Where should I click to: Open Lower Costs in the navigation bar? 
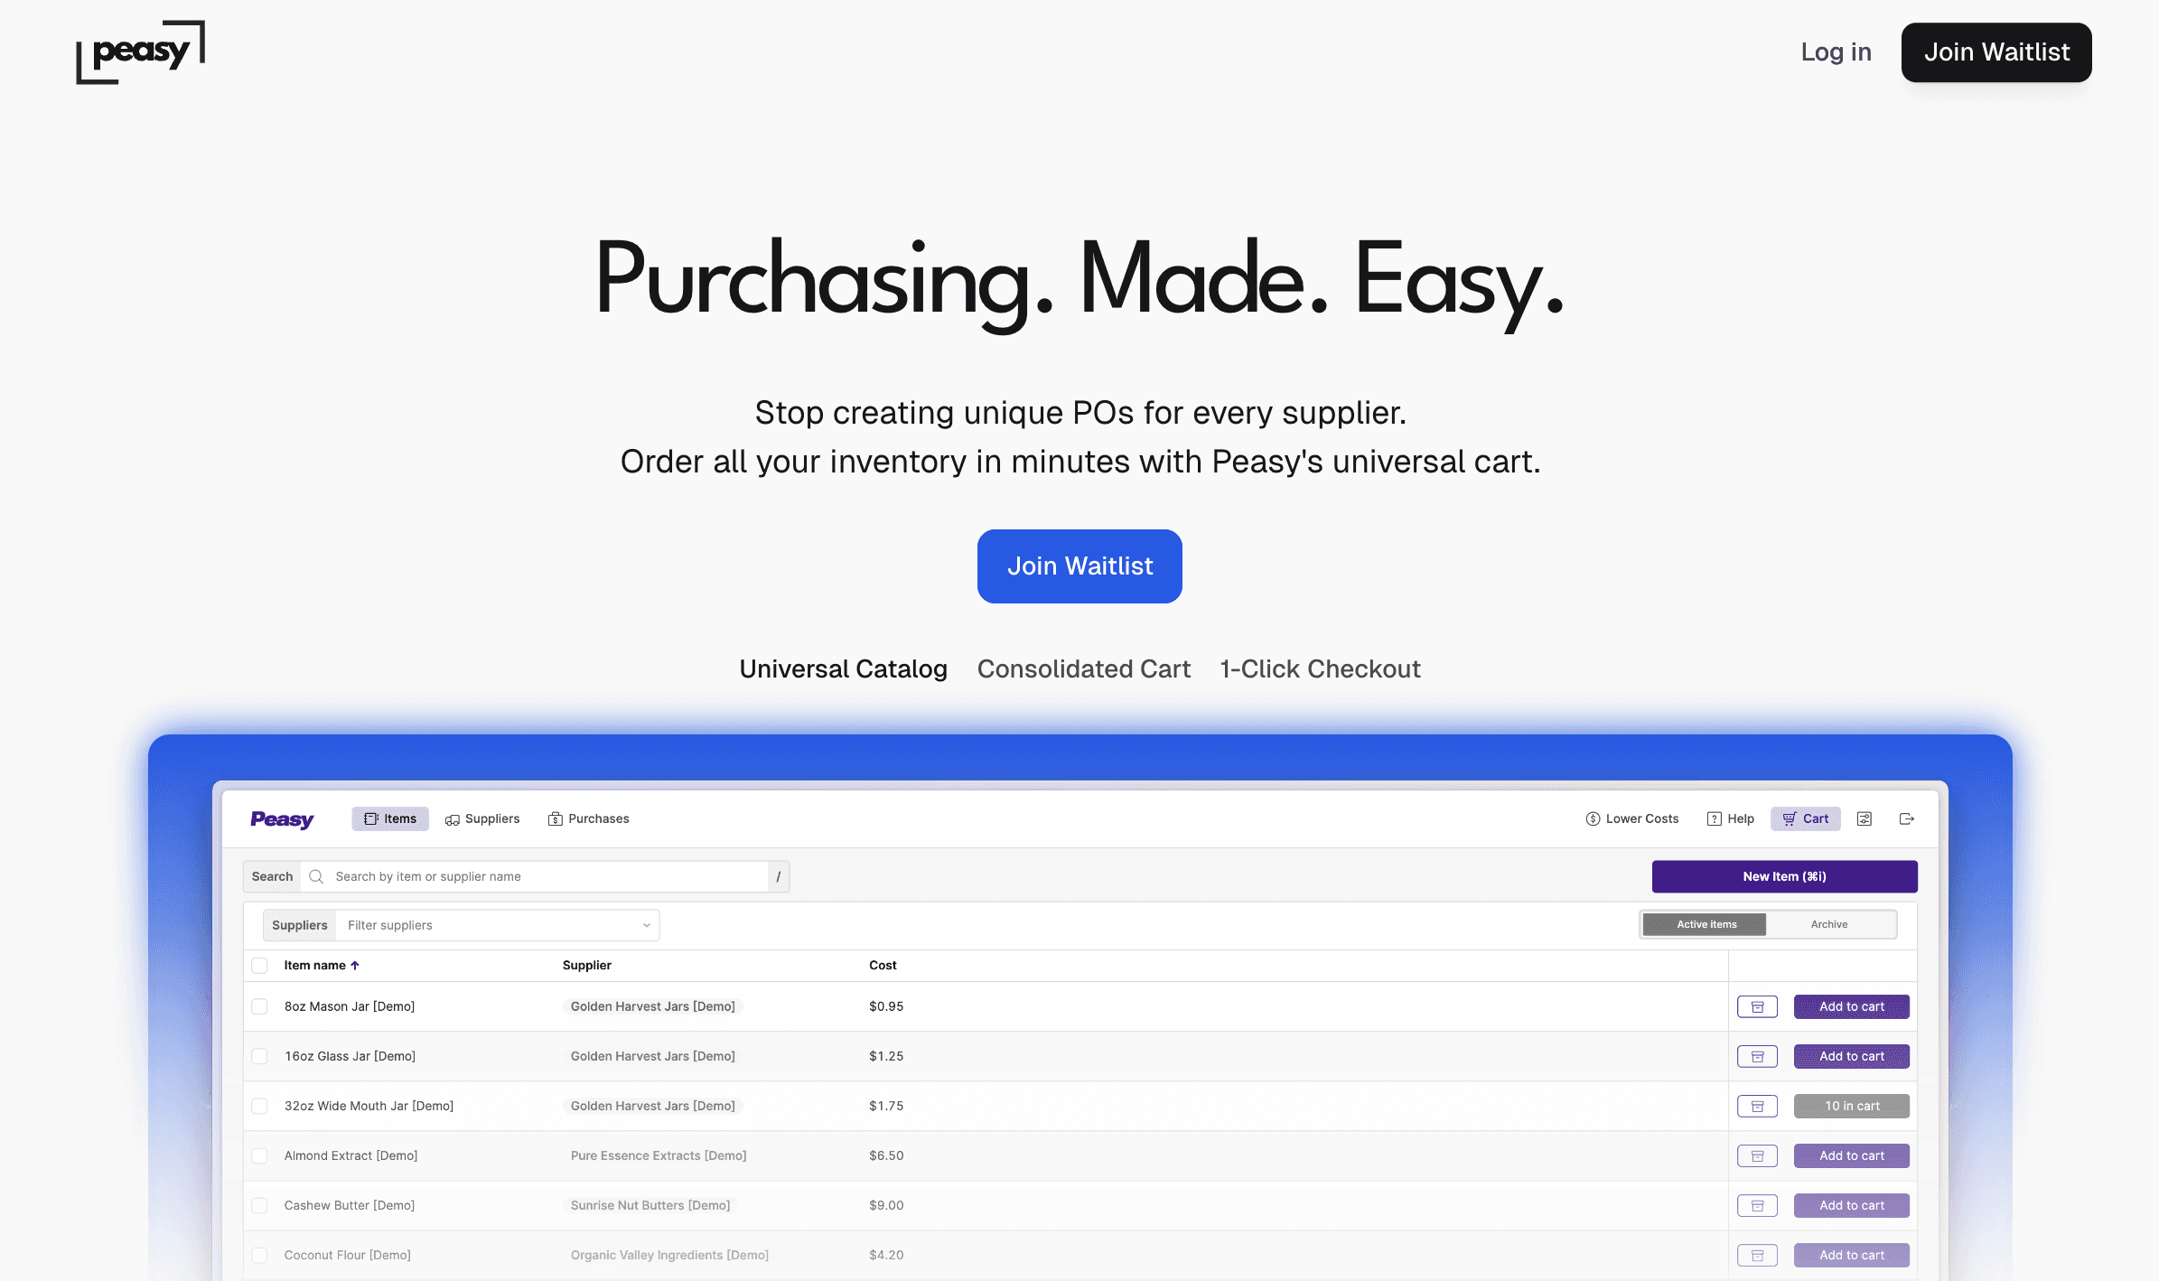pos(1631,818)
